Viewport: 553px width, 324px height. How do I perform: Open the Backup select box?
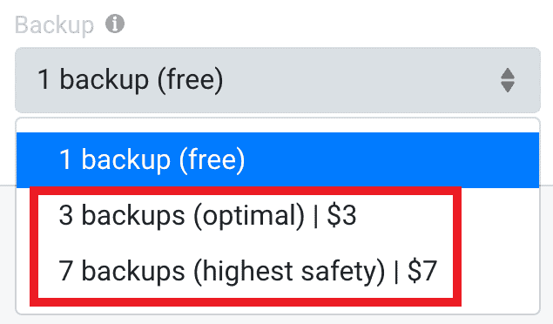point(278,80)
